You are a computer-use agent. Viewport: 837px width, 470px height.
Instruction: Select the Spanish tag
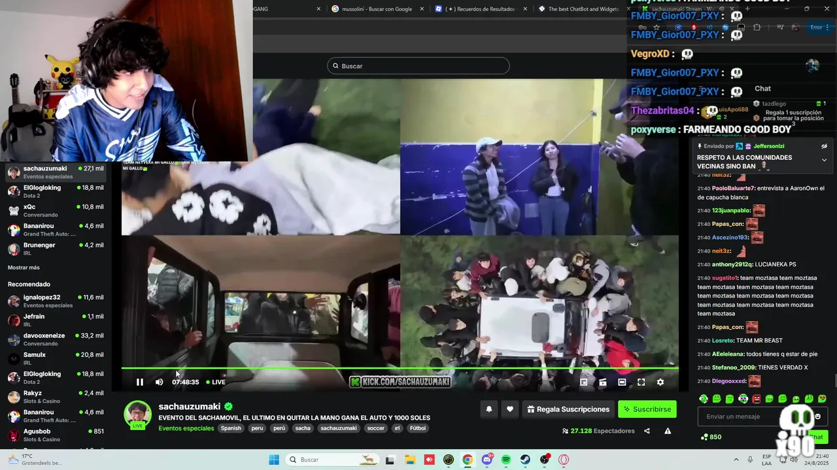231,428
